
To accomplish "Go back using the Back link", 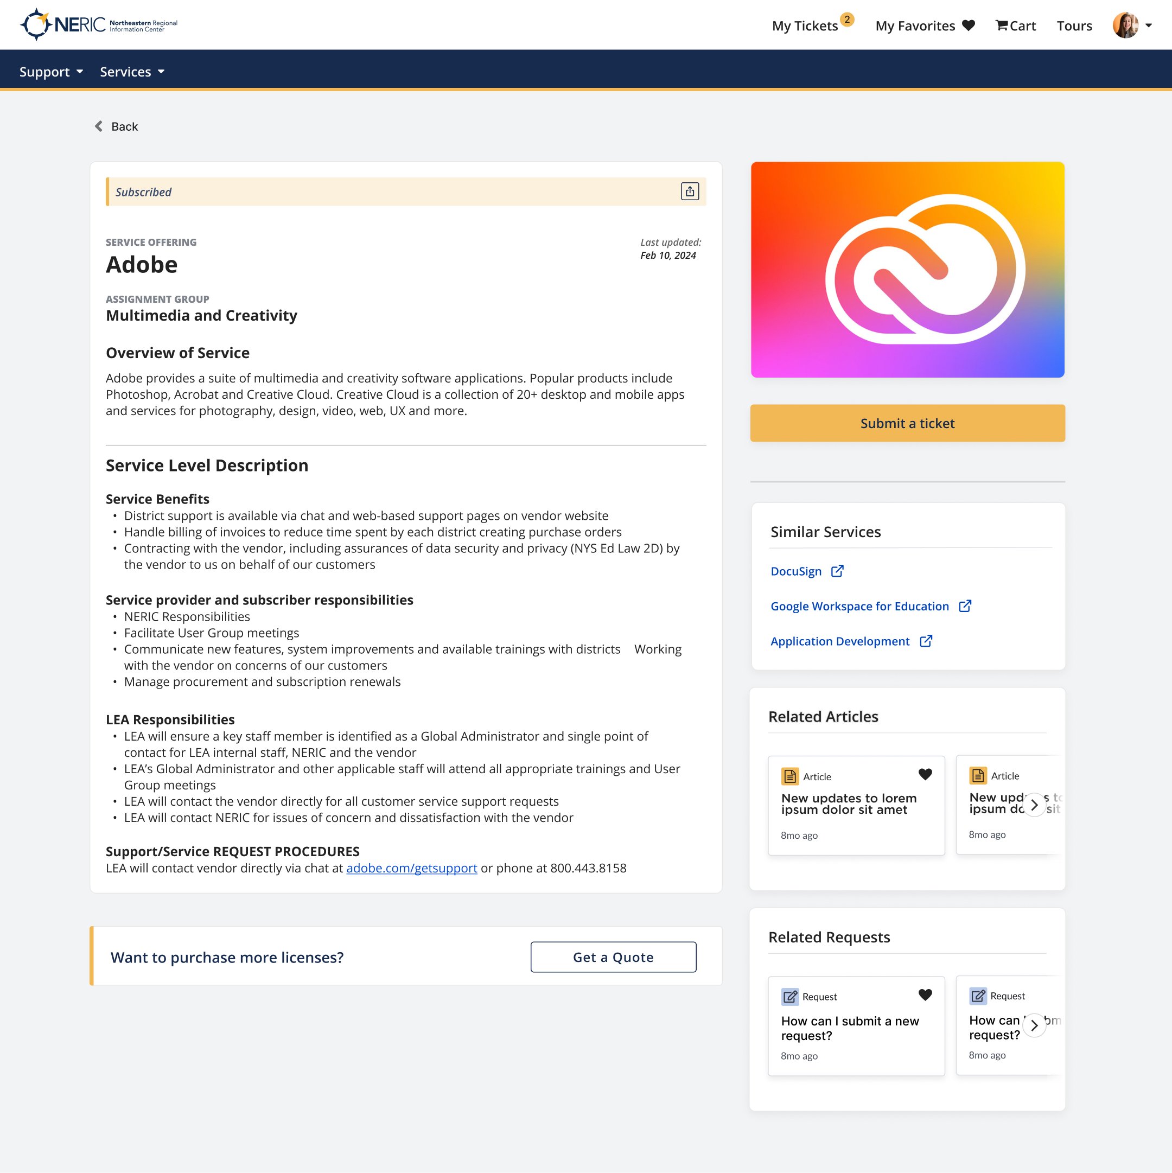I will (116, 126).
